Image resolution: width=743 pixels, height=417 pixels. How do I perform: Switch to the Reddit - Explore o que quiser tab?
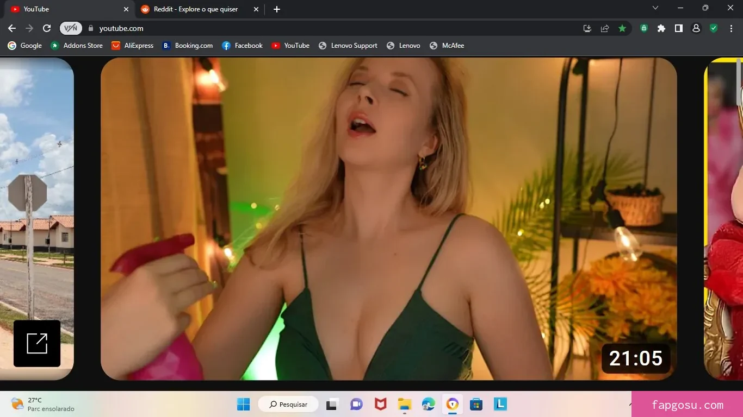tap(199, 9)
